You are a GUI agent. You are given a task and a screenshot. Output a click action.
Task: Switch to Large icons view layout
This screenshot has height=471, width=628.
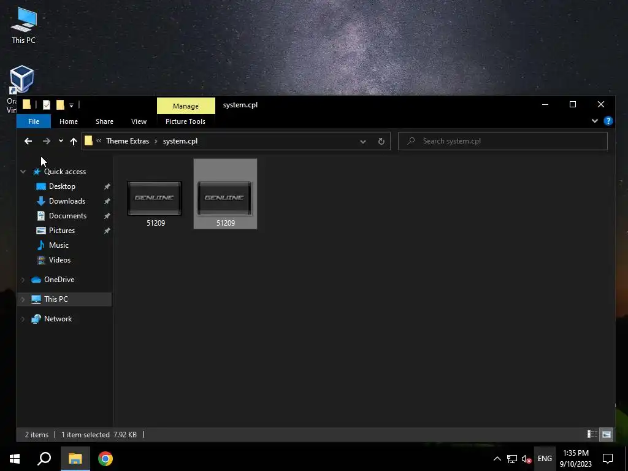coord(607,434)
